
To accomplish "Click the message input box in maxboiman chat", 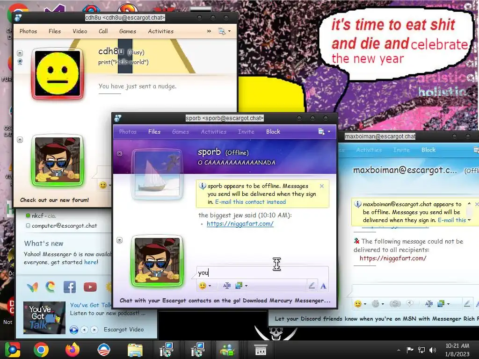I will coord(415,290).
